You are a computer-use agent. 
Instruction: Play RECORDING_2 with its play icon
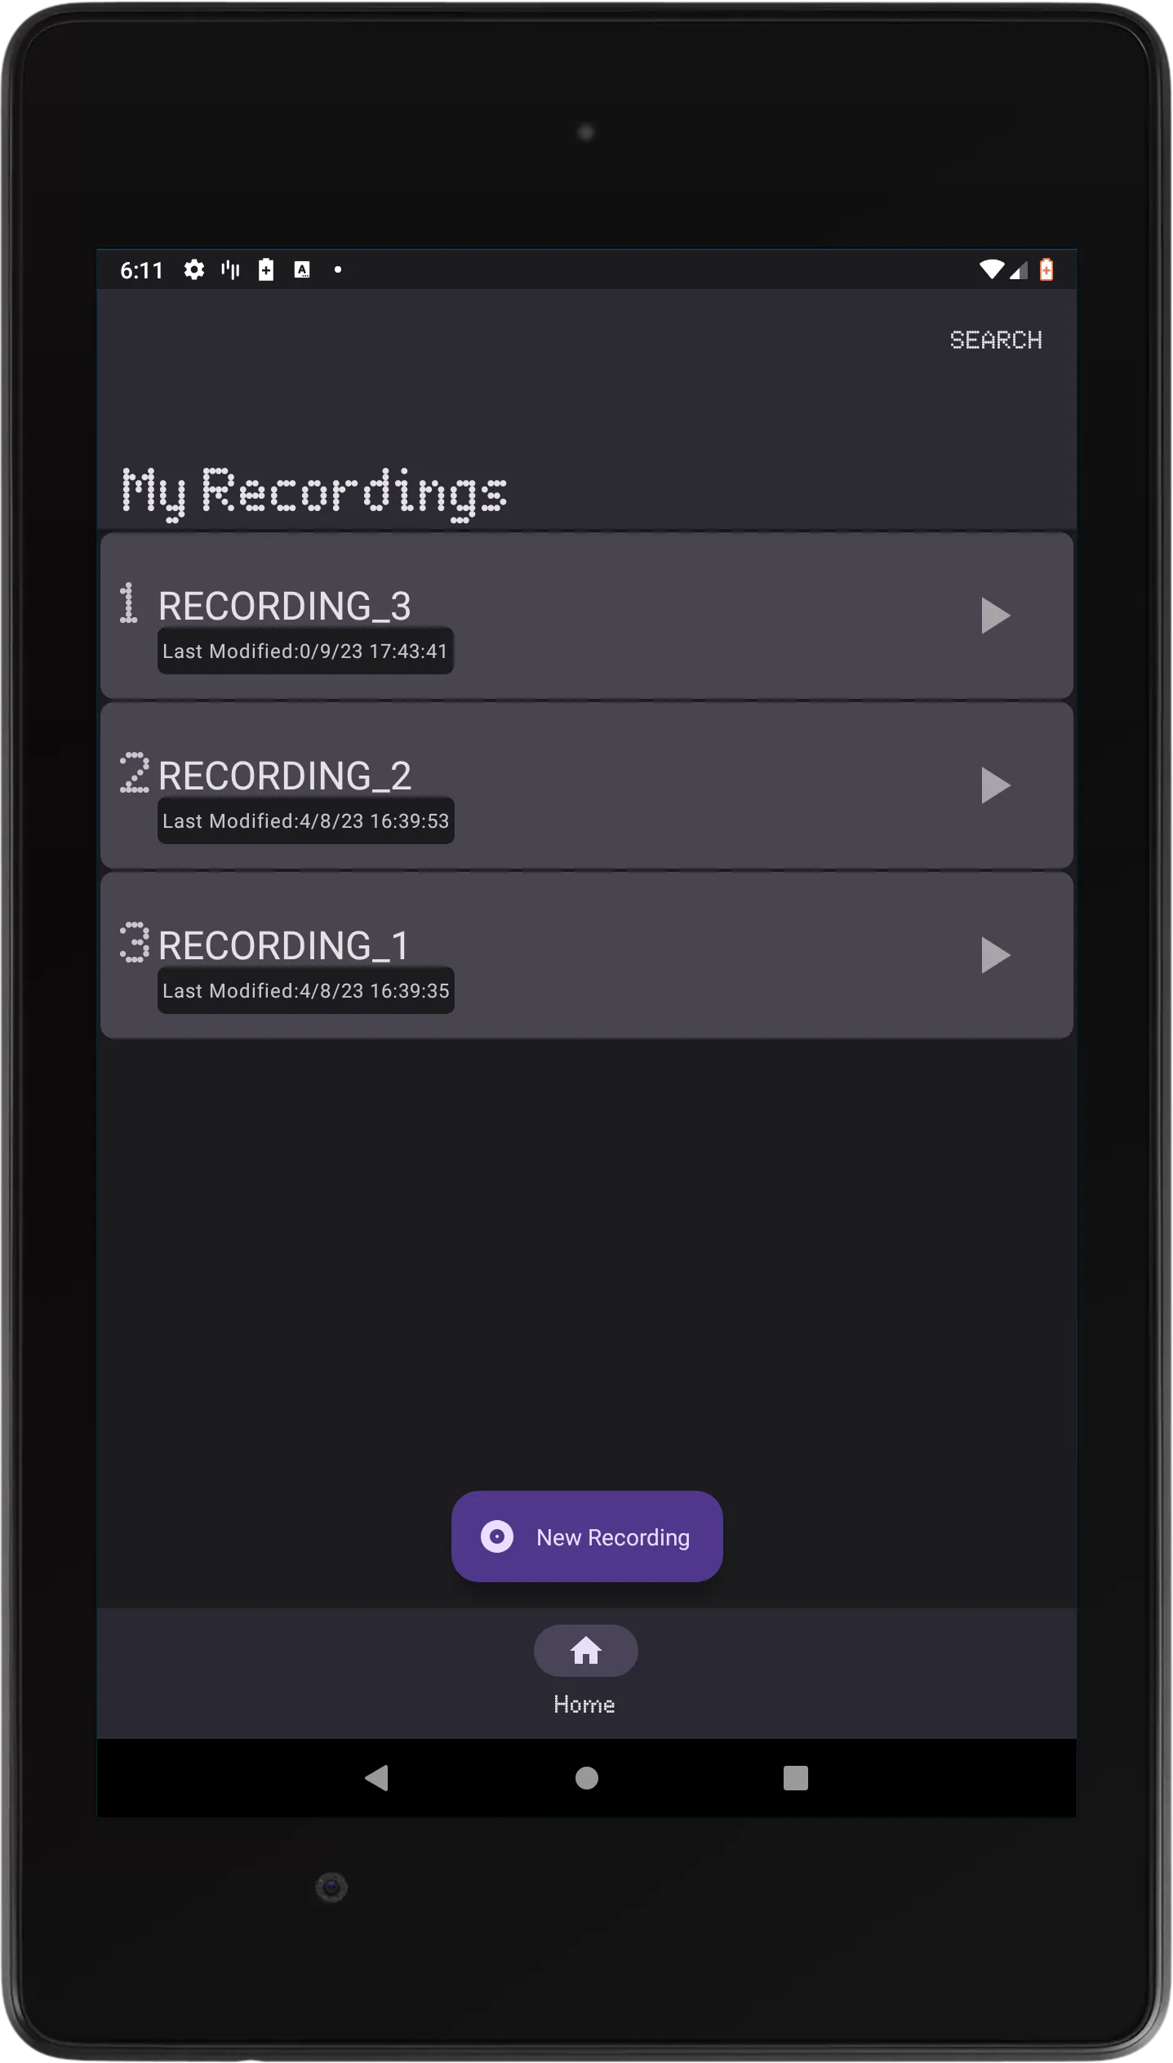(995, 785)
